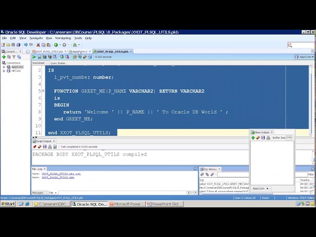316x237 pixels.
Task: Click the filter funnel icon in Connections panel
Action: 14,57
